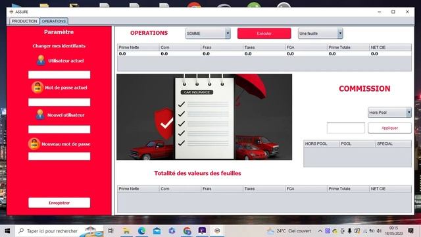421x237 pixels.
Task: Select the 0.0 cell under Taxes
Action: click(264, 54)
